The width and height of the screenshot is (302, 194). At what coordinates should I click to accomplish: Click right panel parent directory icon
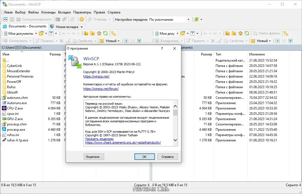coord(227,34)
